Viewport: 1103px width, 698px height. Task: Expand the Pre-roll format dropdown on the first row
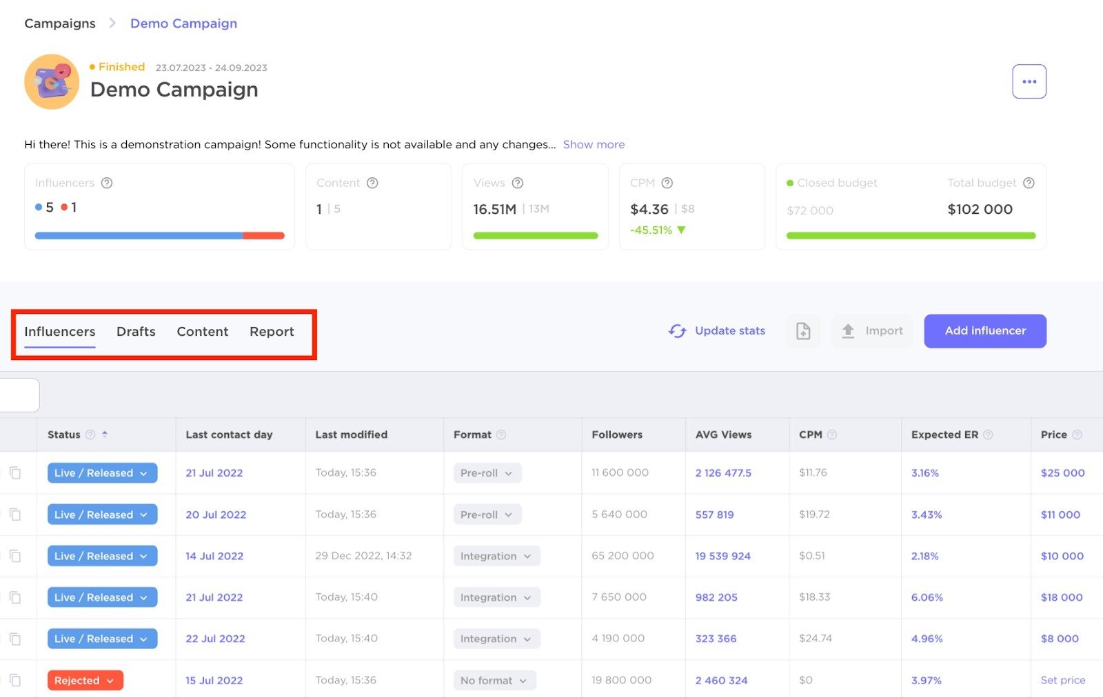click(487, 472)
